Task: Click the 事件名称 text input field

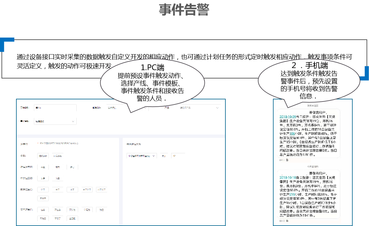Action: (55, 108)
